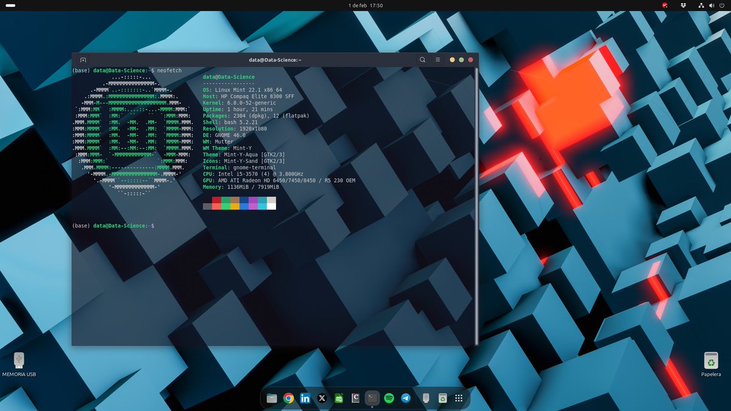Image resolution: width=731 pixels, height=411 pixels.
Task: Open the network menu in the top bar
Action: (x=702, y=5)
